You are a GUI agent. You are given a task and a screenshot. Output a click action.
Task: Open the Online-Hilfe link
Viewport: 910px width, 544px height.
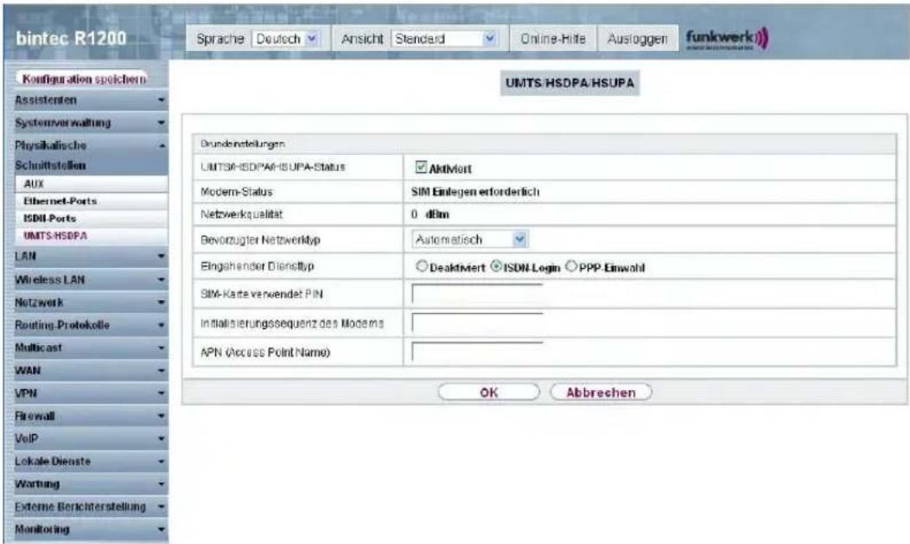pos(552,39)
